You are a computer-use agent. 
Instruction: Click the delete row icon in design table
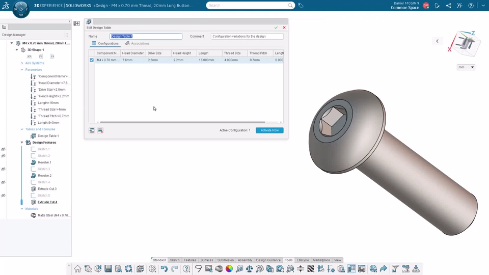(100, 130)
